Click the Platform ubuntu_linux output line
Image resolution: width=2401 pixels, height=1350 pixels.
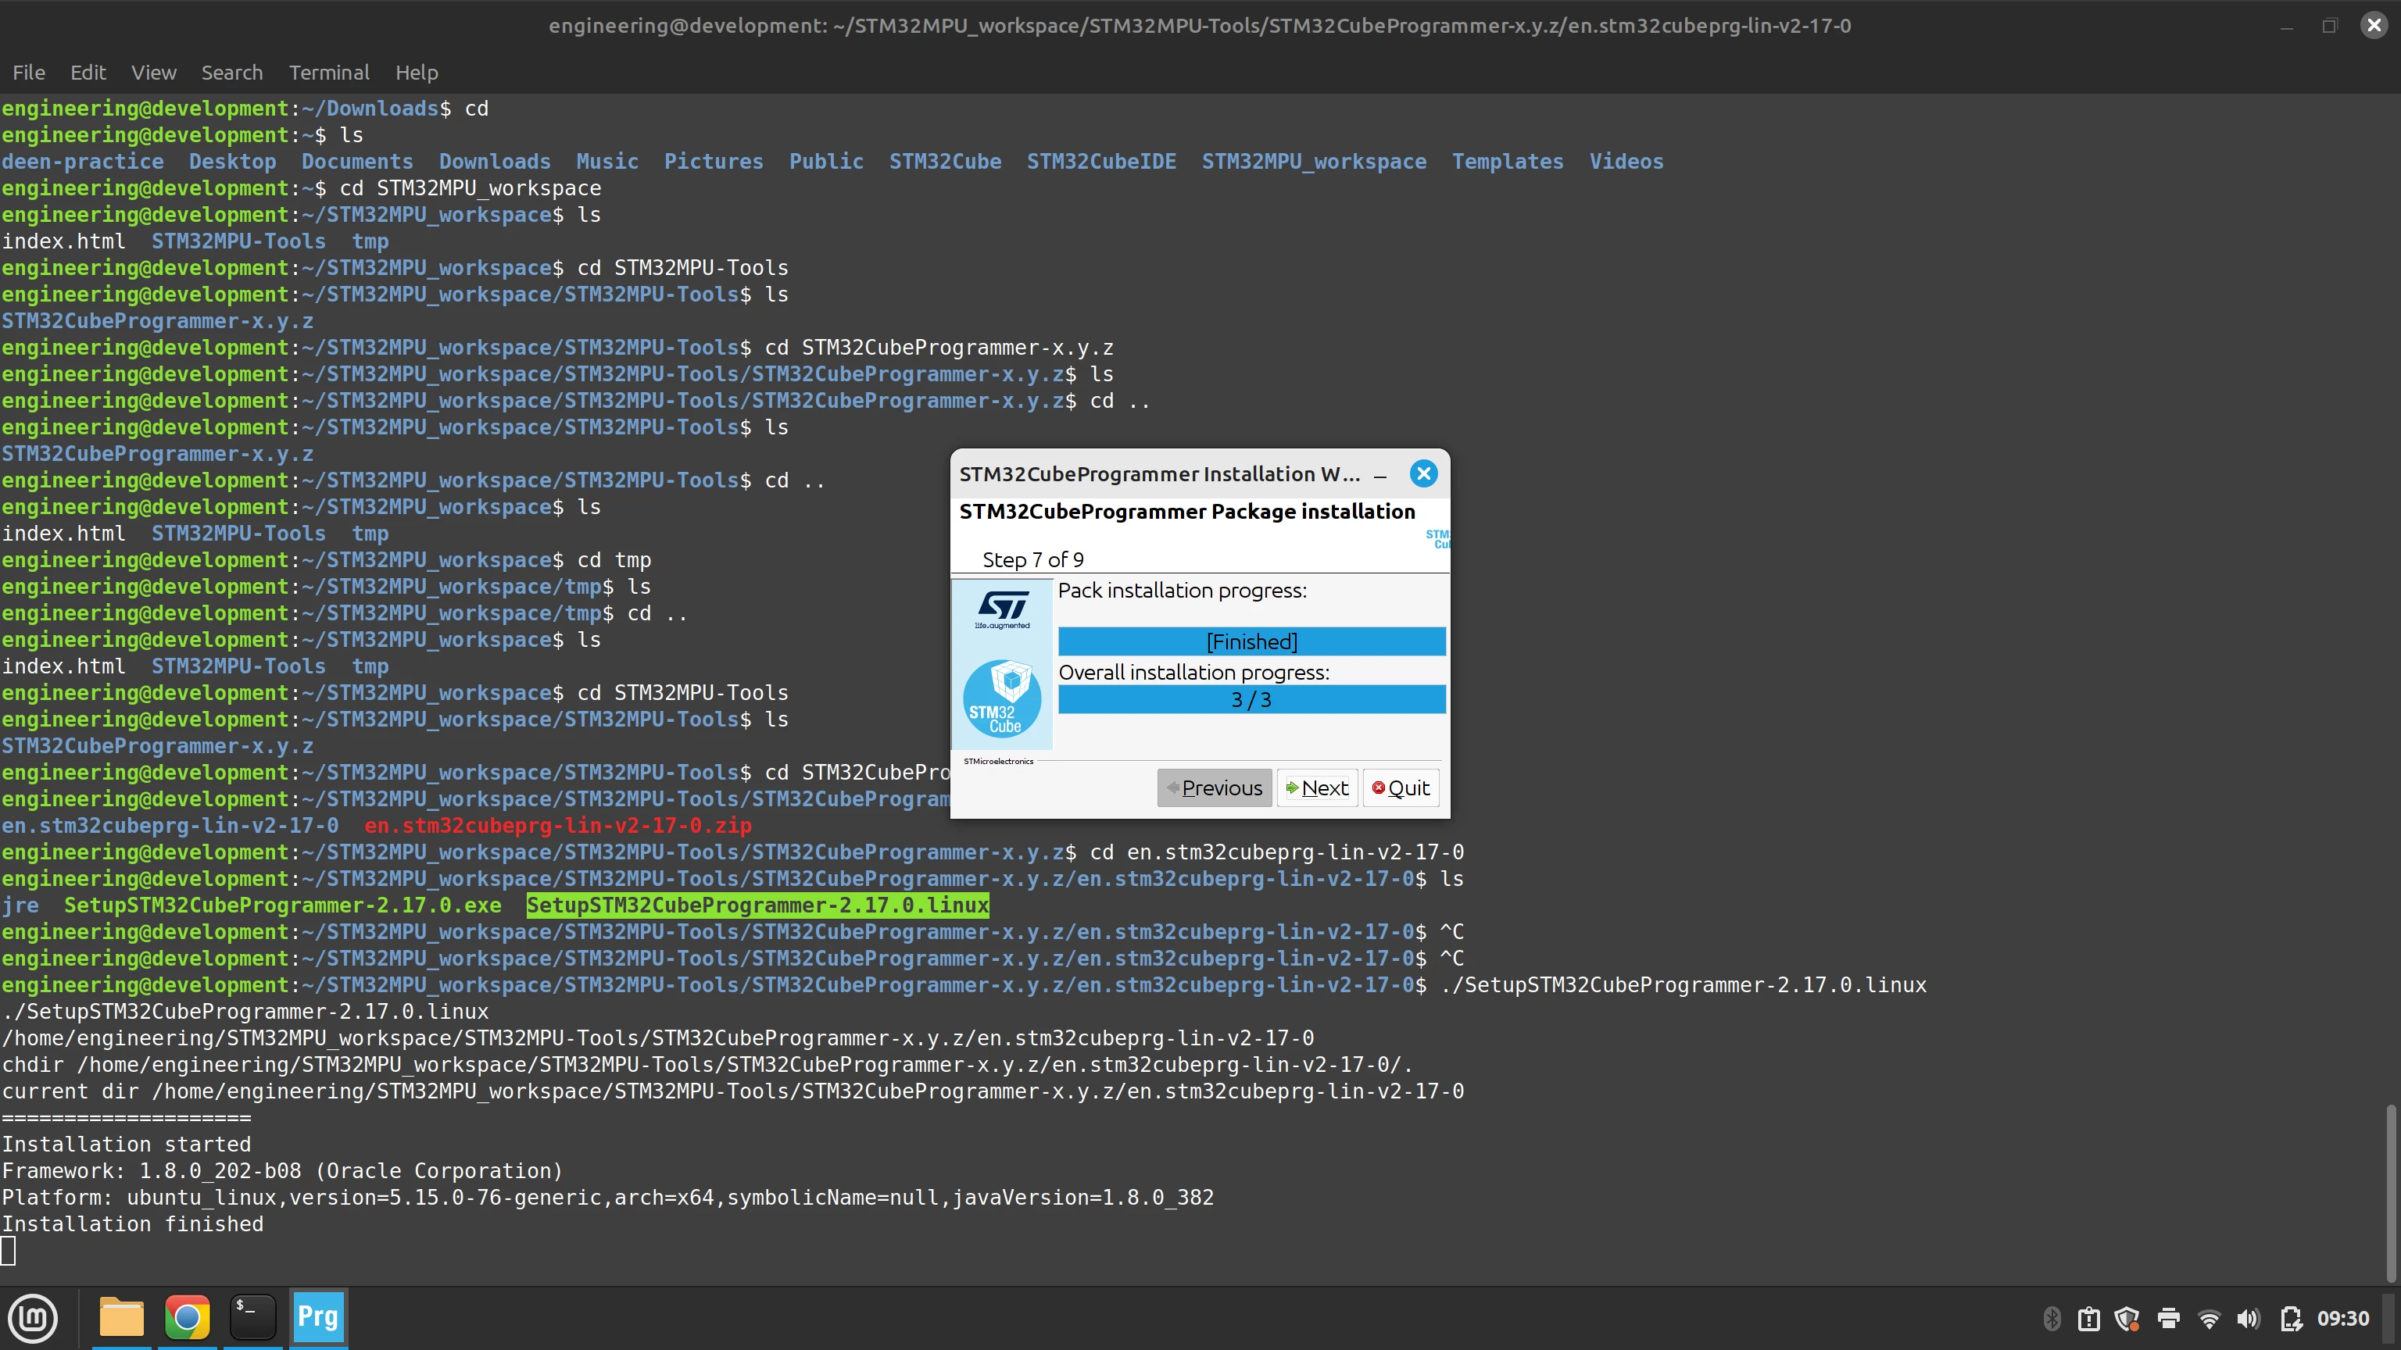coord(608,1198)
